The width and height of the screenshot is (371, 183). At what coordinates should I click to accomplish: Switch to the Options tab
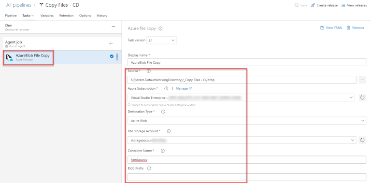tap(85, 15)
